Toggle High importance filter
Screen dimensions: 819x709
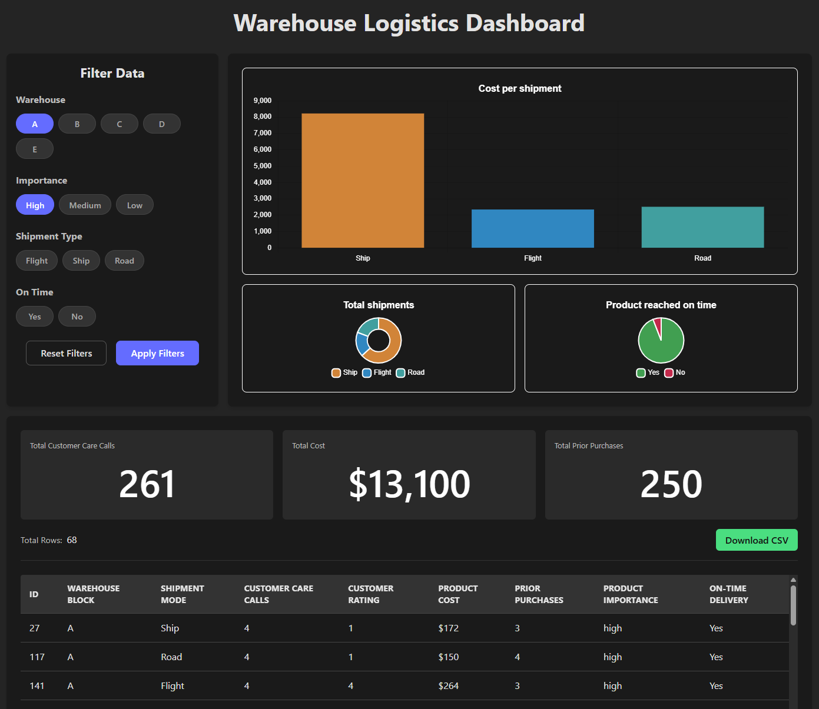click(35, 205)
